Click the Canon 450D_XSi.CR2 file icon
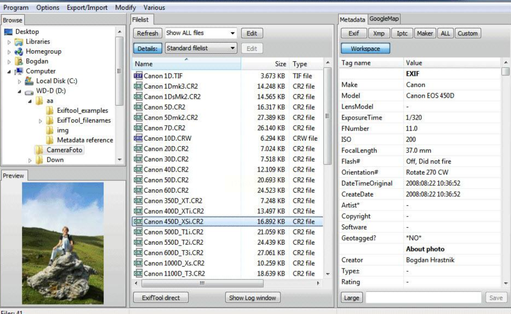This screenshot has height=314, width=511. (138, 222)
